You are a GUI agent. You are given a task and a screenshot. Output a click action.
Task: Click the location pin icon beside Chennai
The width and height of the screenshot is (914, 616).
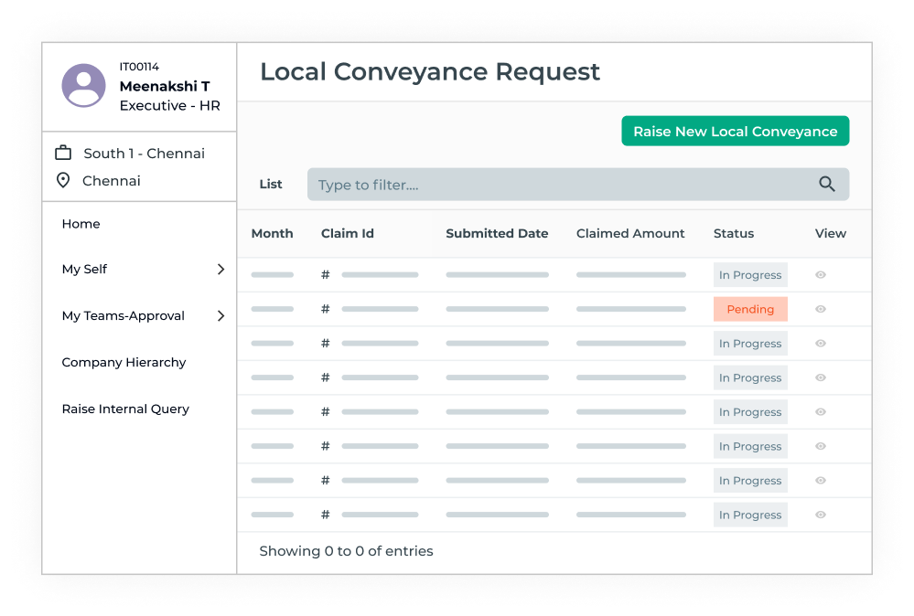63,180
